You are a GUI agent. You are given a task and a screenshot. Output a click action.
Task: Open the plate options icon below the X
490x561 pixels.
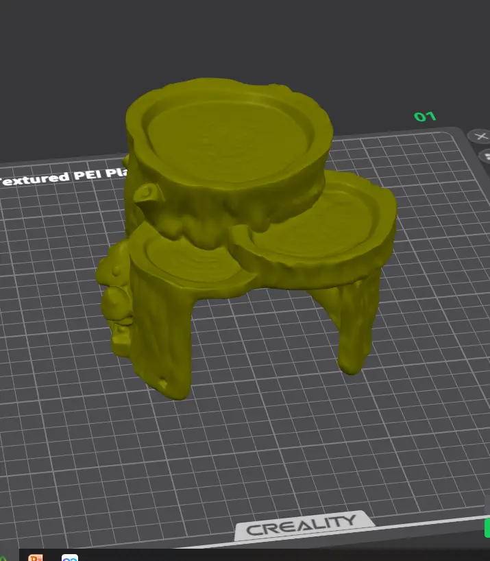(x=486, y=156)
